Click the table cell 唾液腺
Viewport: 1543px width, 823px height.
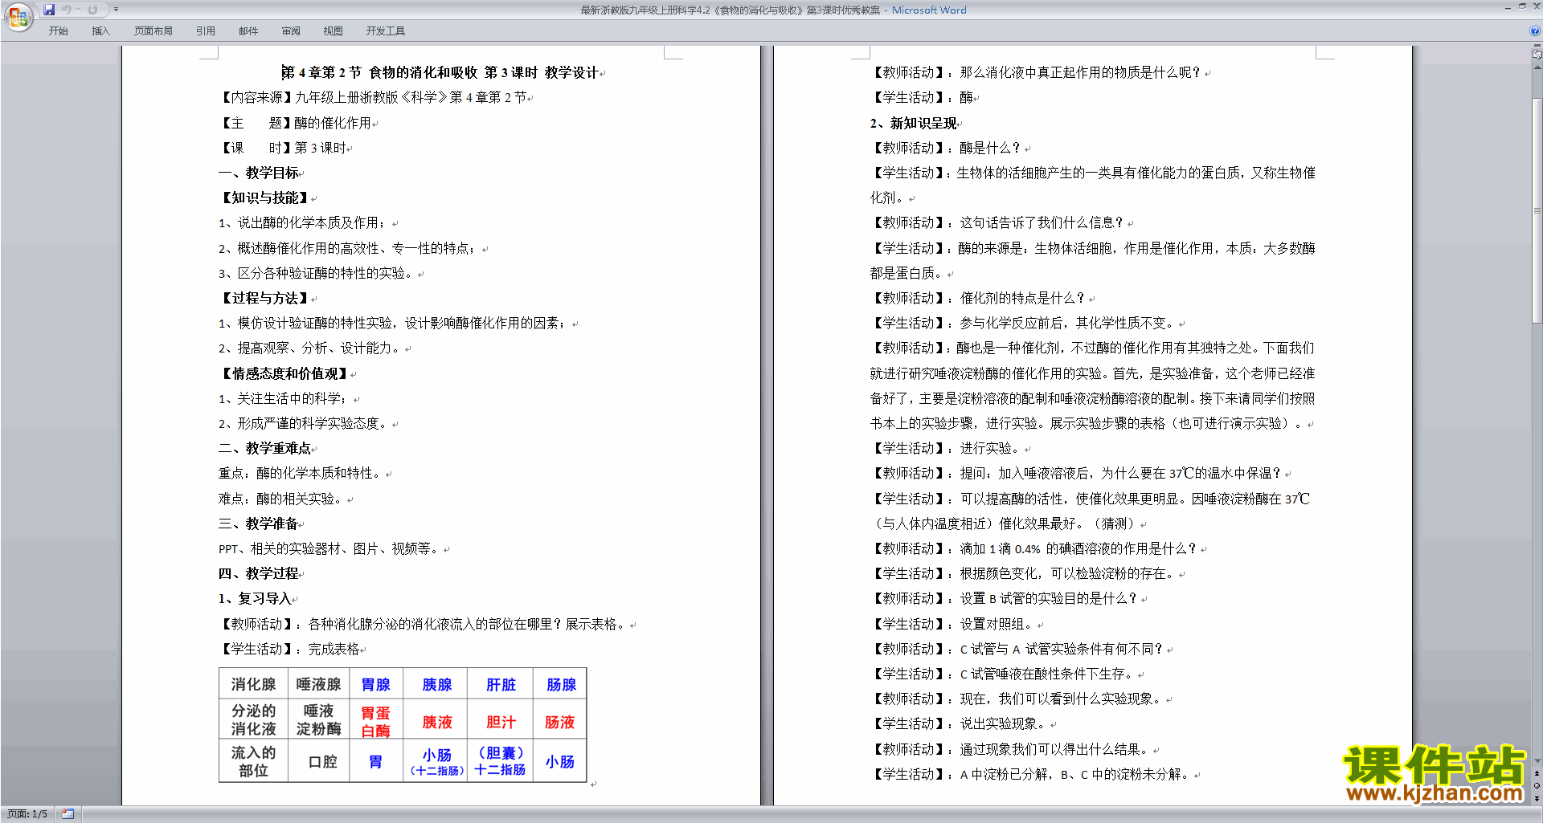click(318, 684)
